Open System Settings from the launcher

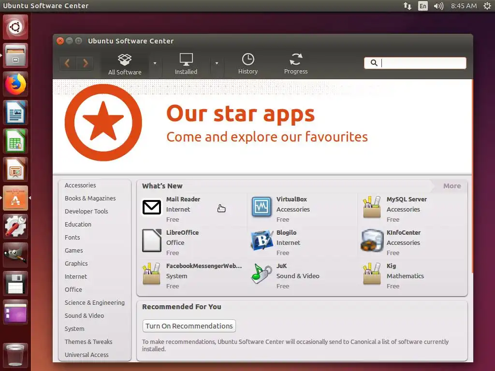tap(15, 226)
